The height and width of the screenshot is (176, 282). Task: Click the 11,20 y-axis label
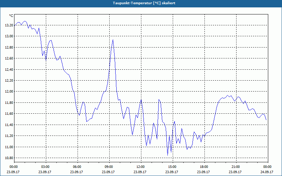[x=9, y=136]
